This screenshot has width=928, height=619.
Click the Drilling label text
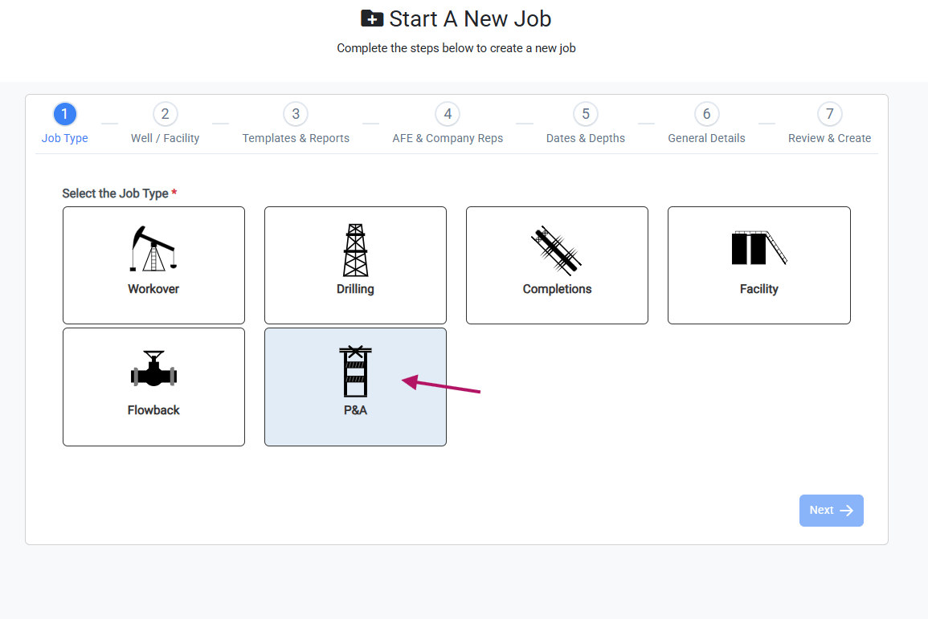click(355, 289)
